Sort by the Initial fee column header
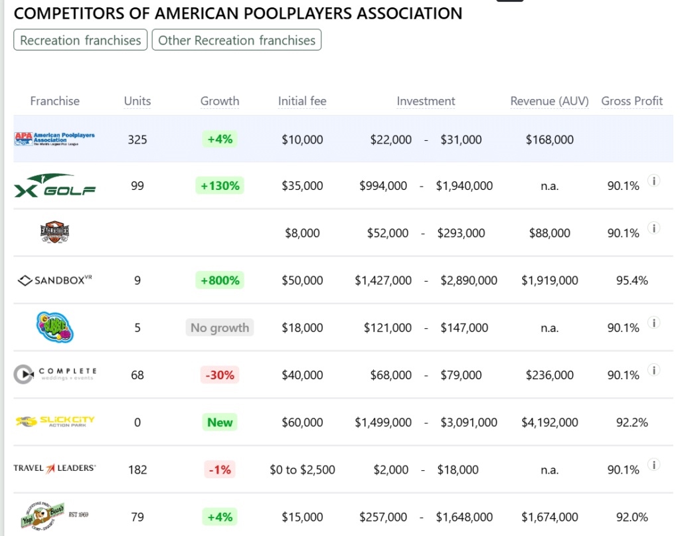Image resolution: width=680 pixels, height=536 pixels. 302,101
